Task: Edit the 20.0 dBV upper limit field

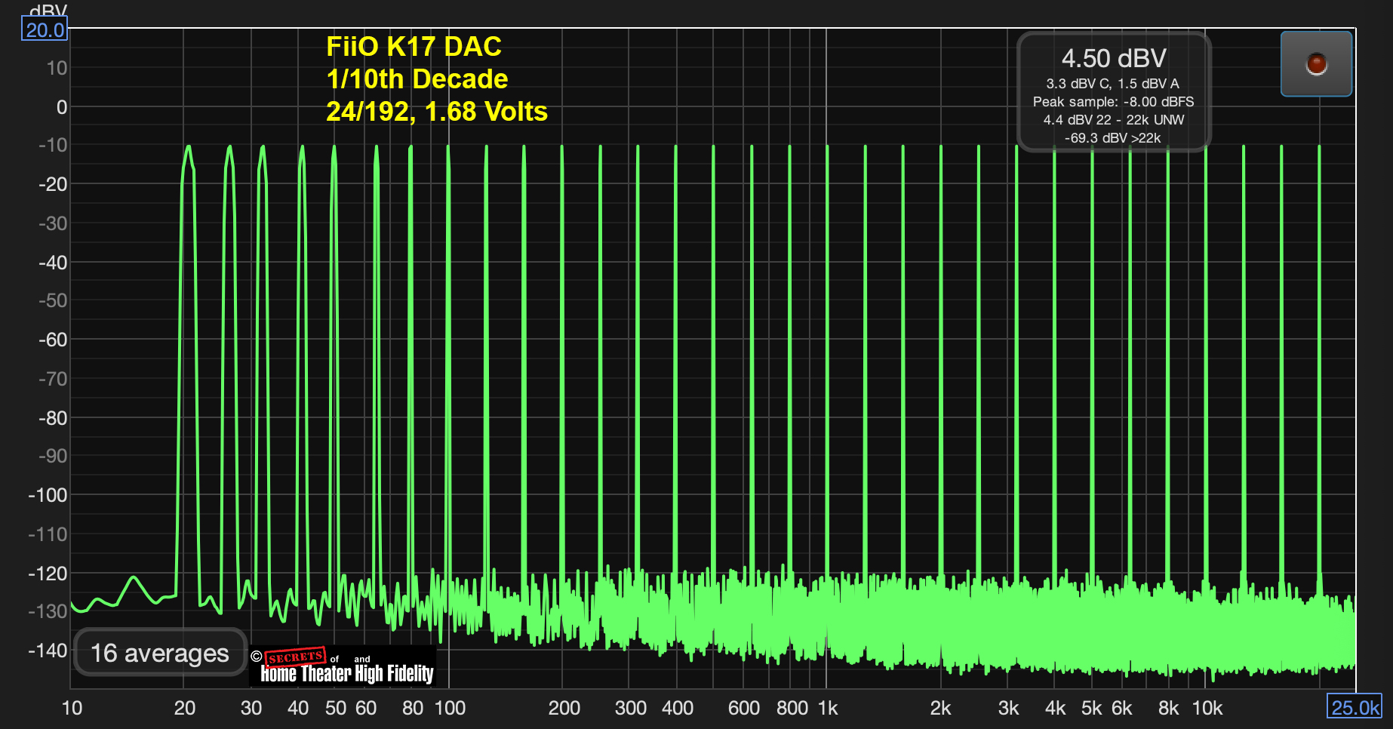Action: point(45,29)
